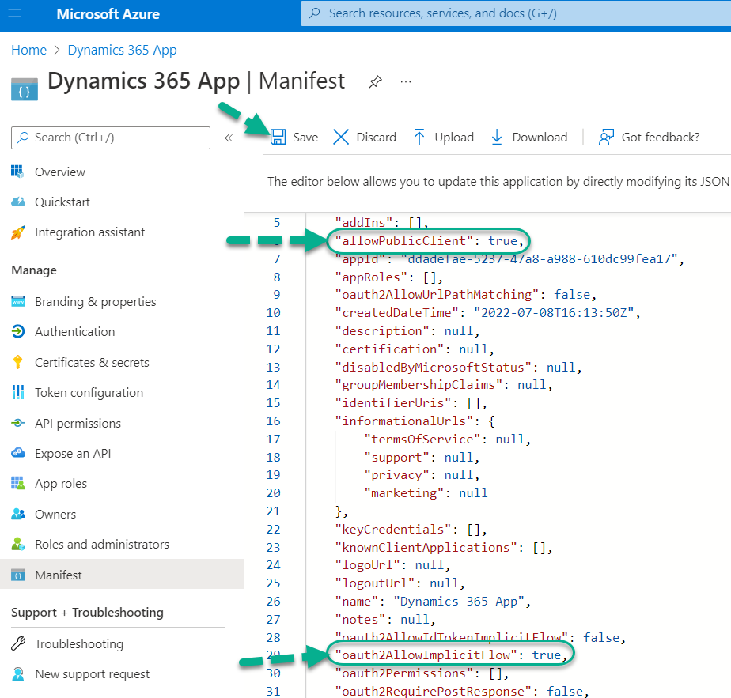Open the Azure portal hamburger menu

point(17,13)
